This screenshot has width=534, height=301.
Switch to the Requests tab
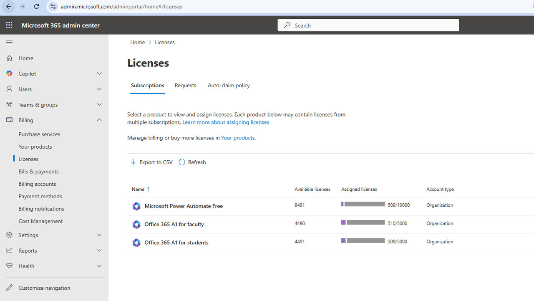185,85
